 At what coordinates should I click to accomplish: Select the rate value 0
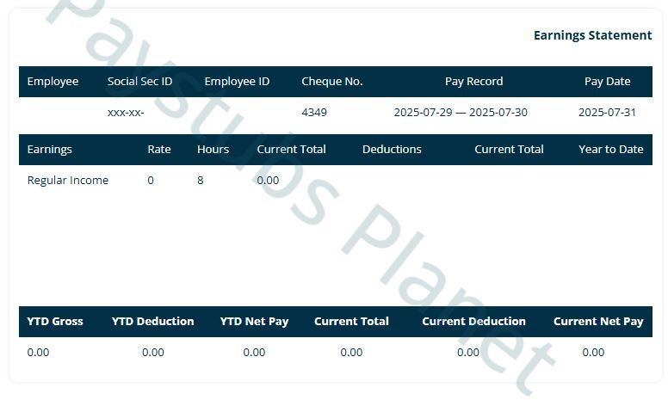(x=151, y=181)
